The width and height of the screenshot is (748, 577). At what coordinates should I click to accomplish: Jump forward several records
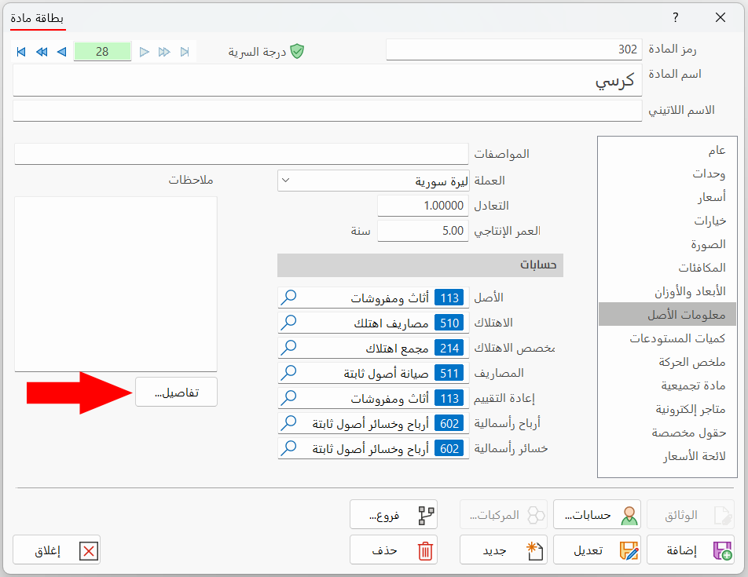click(x=164, y=52)
